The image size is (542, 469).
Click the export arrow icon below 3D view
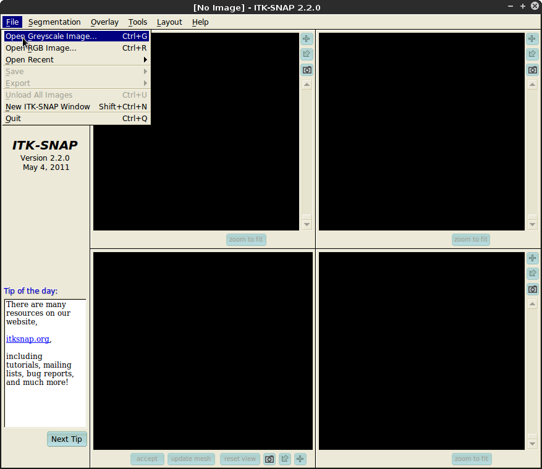pos(285,459)
